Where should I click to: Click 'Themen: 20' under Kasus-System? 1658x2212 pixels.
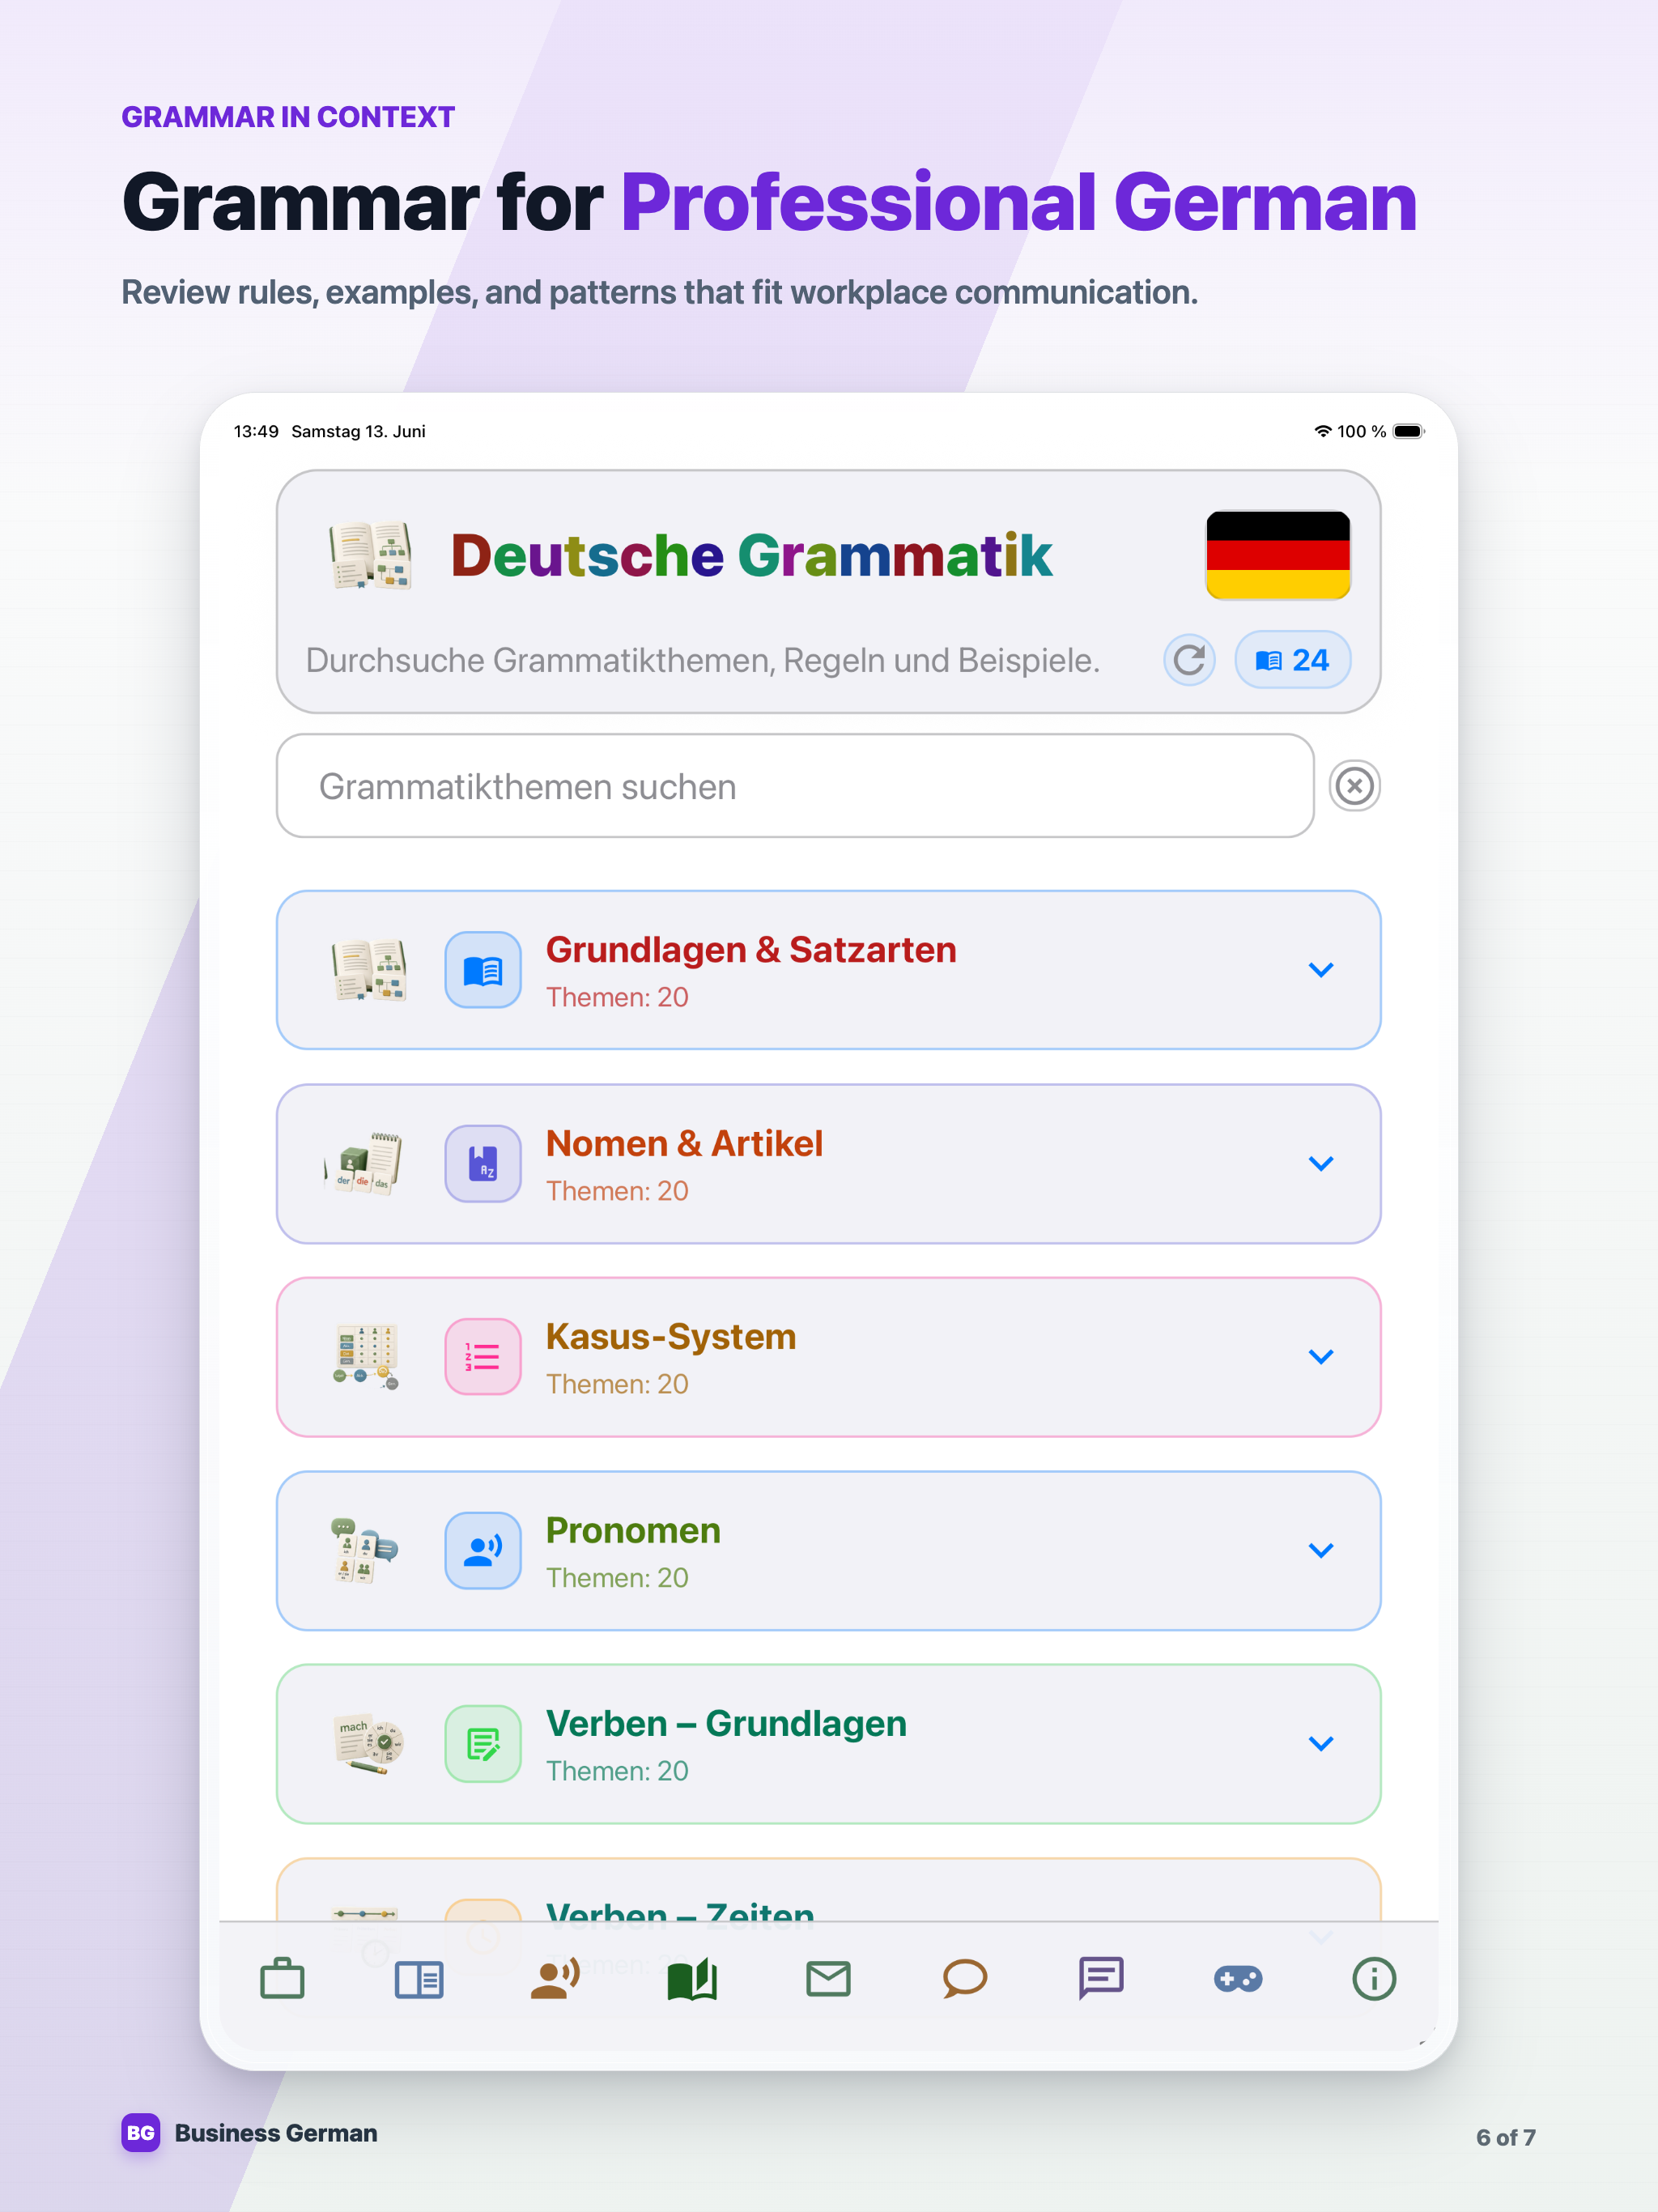pyautogui.click(x=617, y=1384)
